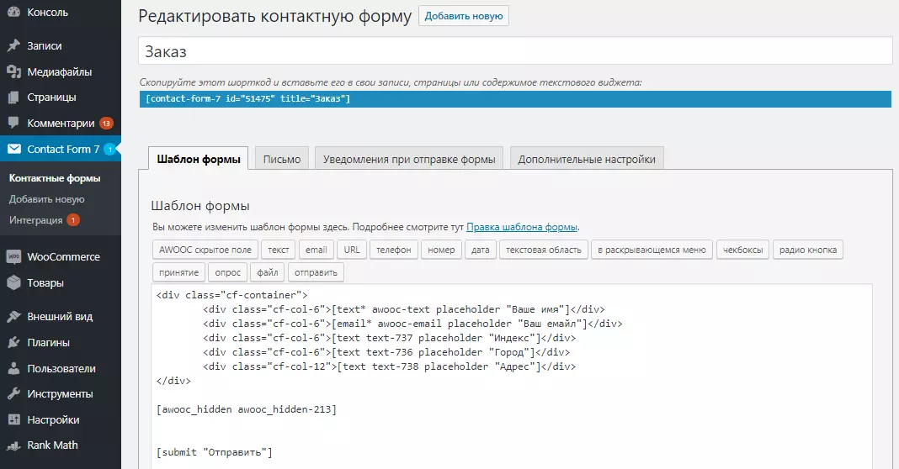Insert AWOOC скрытое поле tag
The width and height of the screenshot is (899, 469).
tap(205, 250)
